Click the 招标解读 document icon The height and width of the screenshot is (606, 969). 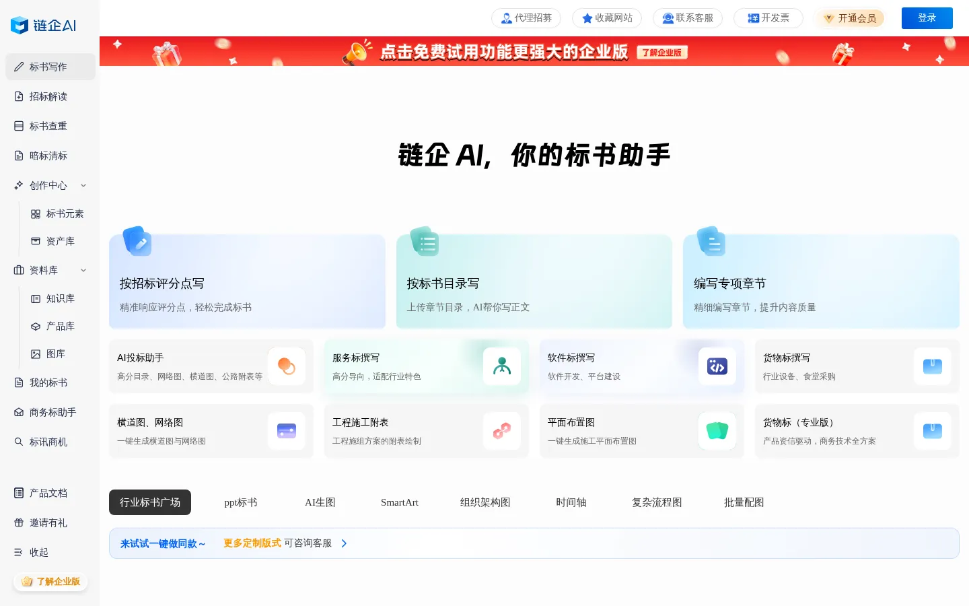19,96
